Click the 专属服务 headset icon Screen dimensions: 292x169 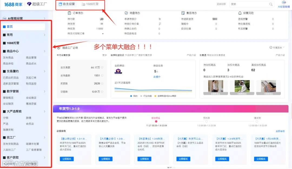271,47
